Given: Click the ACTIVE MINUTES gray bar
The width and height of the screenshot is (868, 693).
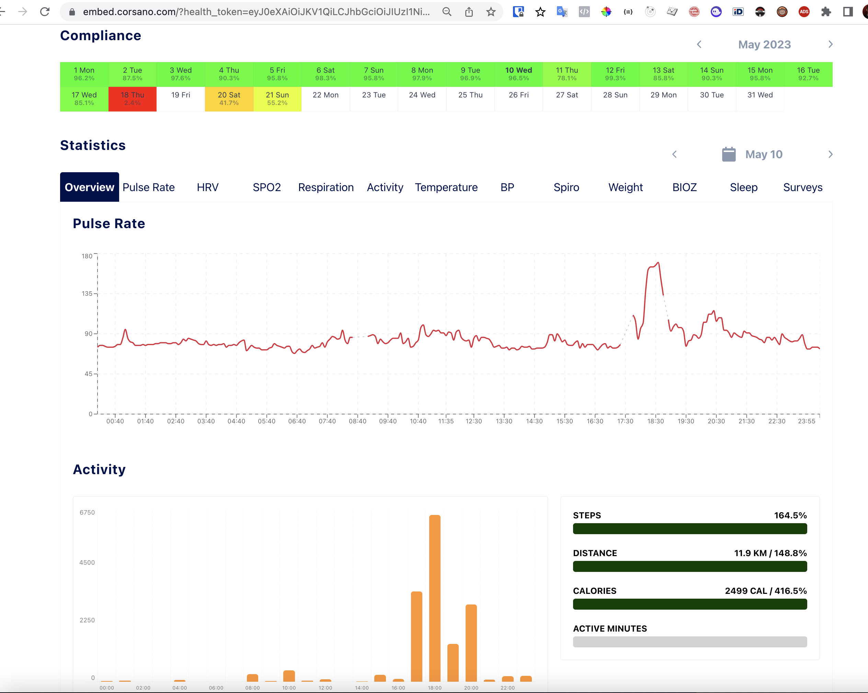Looking at the screenshot, I should (x=690, y=642).
